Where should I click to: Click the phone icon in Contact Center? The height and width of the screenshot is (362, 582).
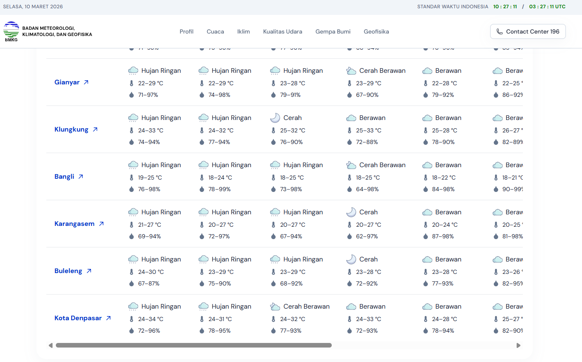coord(499,31)
